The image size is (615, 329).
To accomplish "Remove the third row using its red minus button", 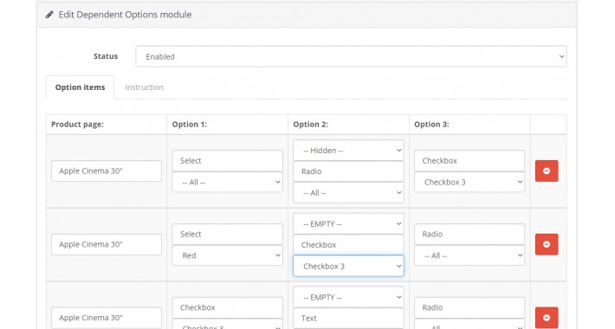I will coord(547,318).
